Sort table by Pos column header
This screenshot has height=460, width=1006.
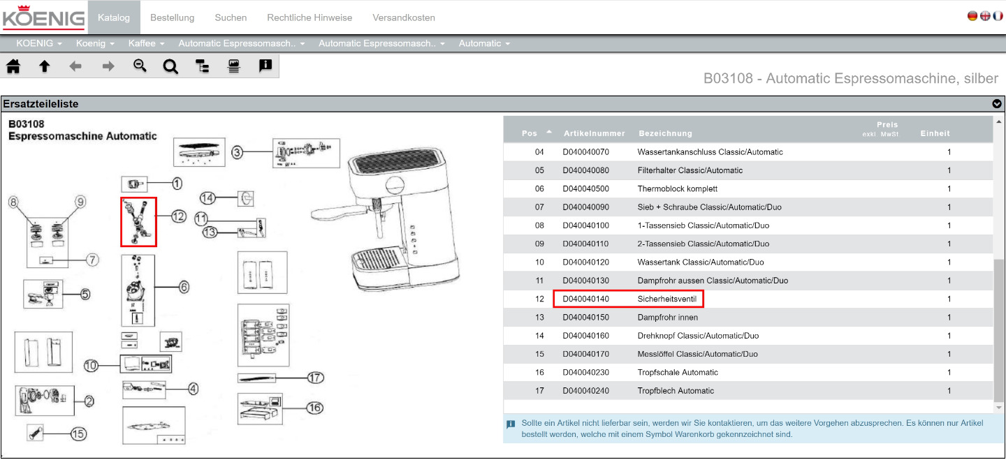(x=530, y=133)
